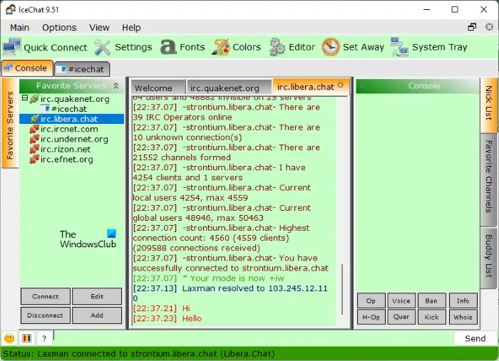Select irc.rizon.net in the server tree

[66, 149]
